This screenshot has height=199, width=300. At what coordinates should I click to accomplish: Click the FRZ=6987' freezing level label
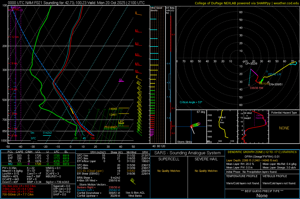(111, 127)
